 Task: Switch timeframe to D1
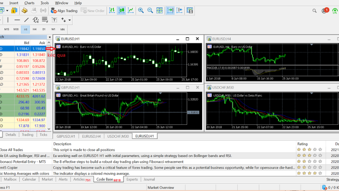(x=44, y=29)
